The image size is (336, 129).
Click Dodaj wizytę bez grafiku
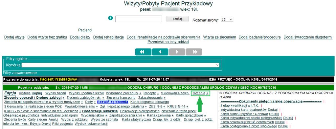click(x=47, y=37)
